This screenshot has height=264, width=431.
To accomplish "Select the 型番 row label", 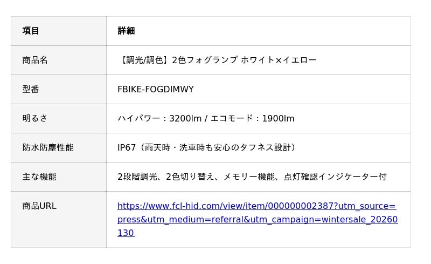I will [31, 89].
